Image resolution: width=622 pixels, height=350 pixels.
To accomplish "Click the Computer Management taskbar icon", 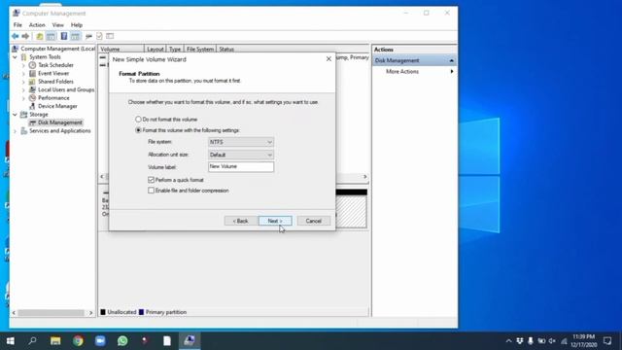I will click(x=190, y=341).
